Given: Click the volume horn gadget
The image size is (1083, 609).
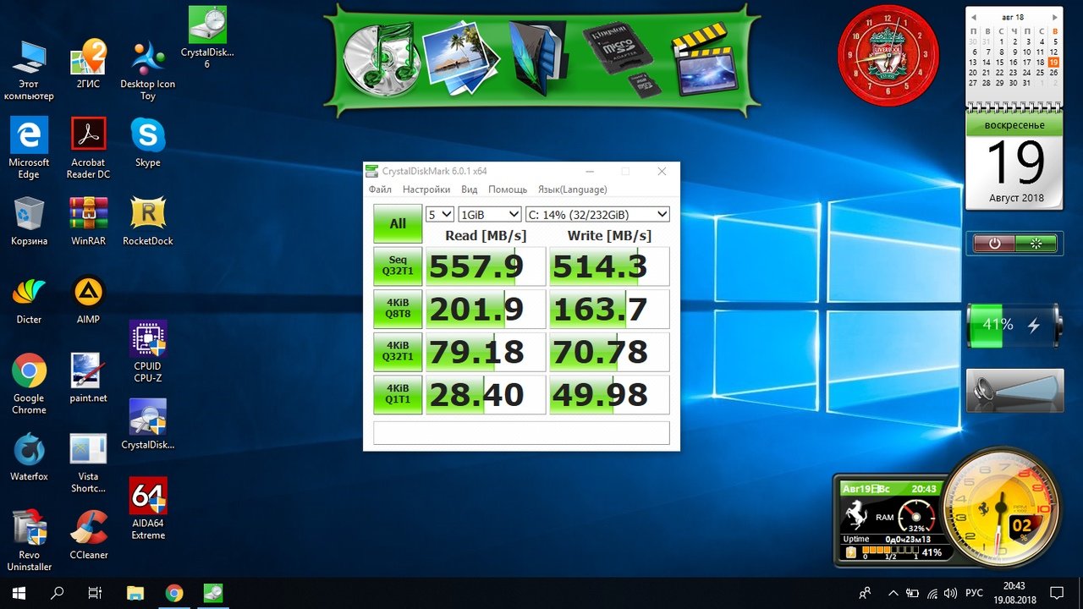Looking at the screenshot, I should [1014, 391].
